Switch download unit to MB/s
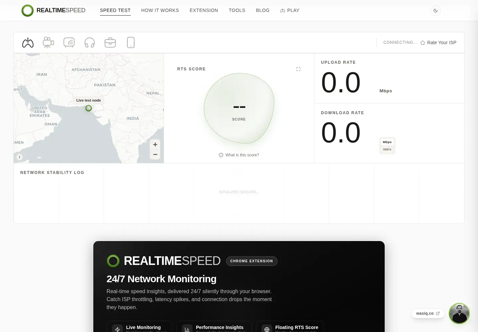This screenshot has height=332, width=478. (x=387, y=149)
